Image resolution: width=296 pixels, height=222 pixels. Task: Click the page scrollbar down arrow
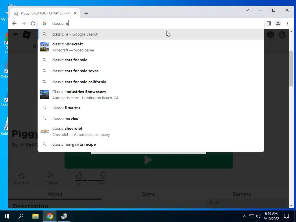[x=291, y=206]
